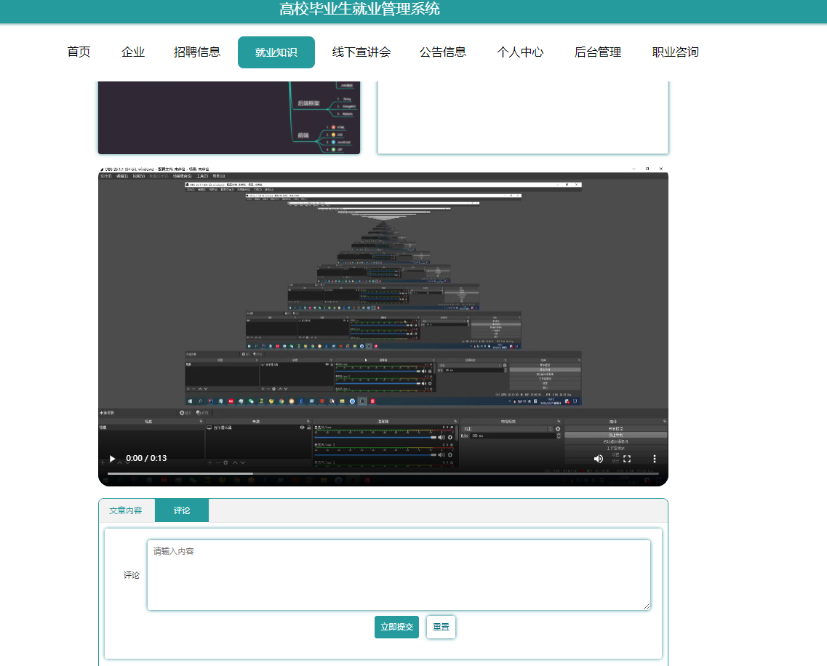Open 线下宣讲会 page
The width and height of the screenshot is (827, 666).
coord(361,52)
